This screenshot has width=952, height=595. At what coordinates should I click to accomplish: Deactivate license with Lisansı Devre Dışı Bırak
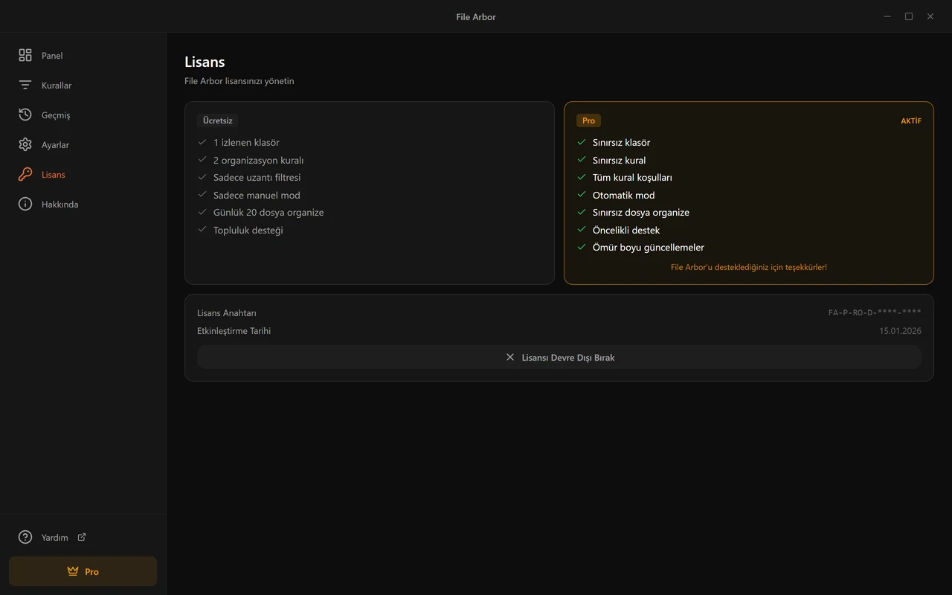[559, 357]
